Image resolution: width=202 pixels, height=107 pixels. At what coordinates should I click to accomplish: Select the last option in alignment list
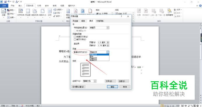point(99,60)
